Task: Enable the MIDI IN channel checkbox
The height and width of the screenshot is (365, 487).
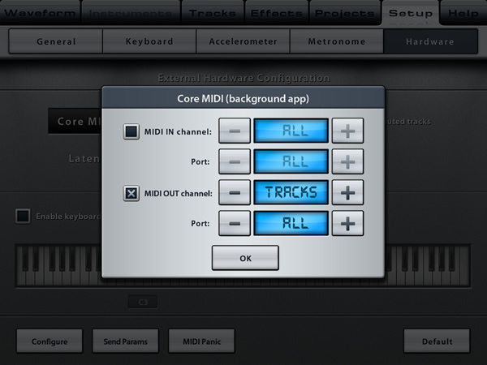Action: click(x=131, y=131)
